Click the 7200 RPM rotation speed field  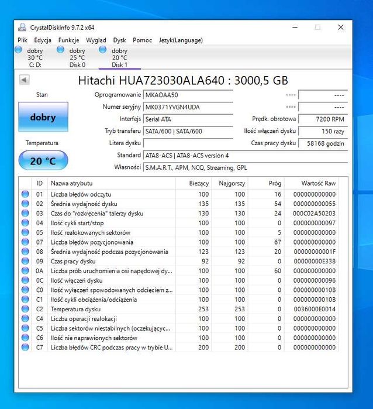click(323, 119)
